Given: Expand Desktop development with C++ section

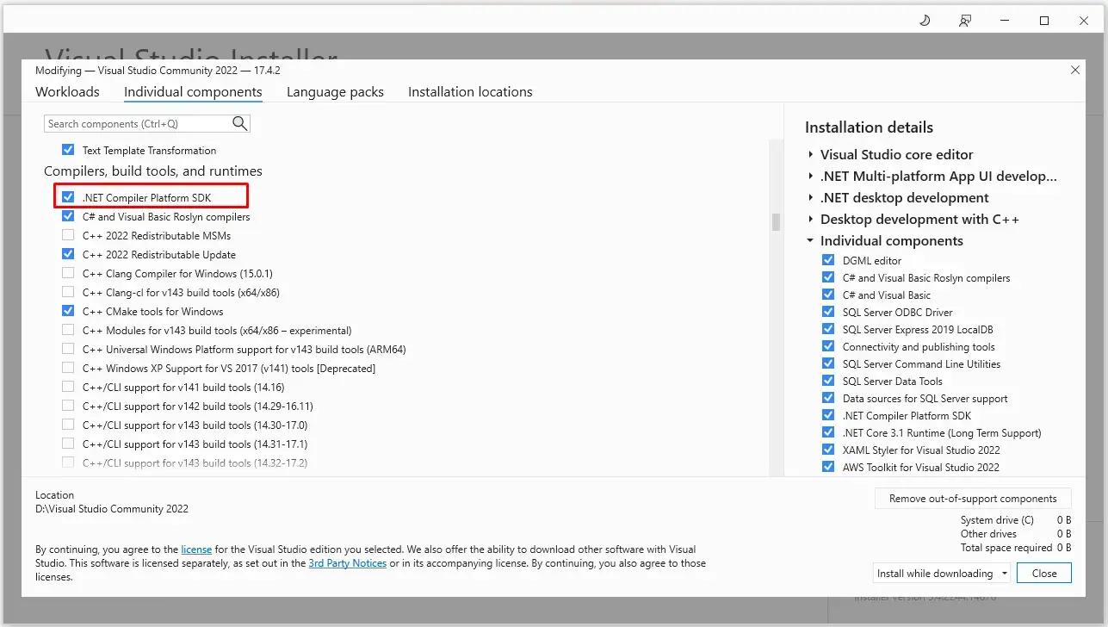Looking at the screenshot, I should coord(811,220).
